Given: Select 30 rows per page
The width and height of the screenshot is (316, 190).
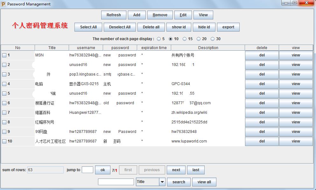Looking at the screenshot, I should click(x=212, y=39).
